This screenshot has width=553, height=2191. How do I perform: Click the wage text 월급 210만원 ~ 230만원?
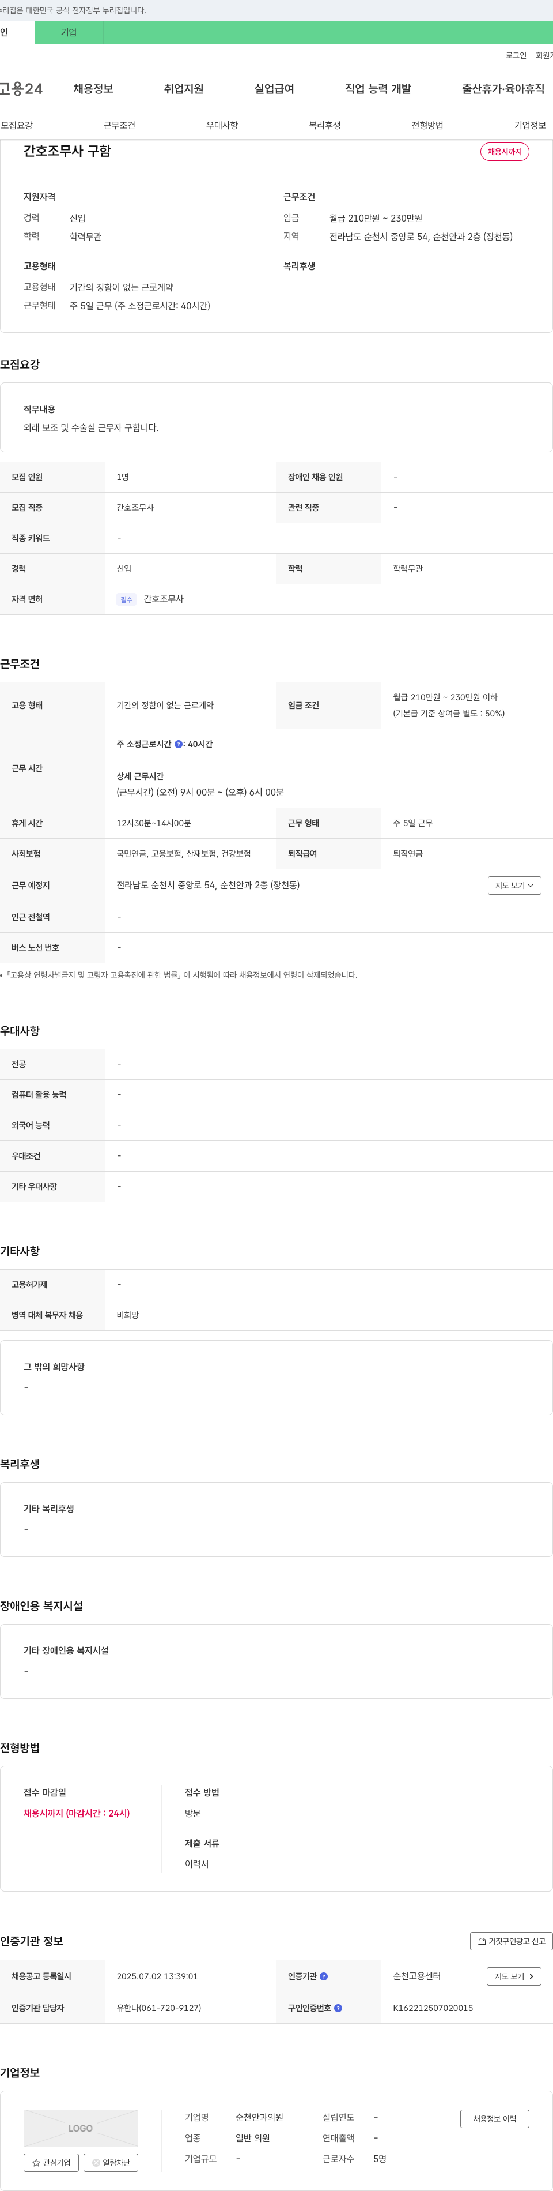coord(376,219)
